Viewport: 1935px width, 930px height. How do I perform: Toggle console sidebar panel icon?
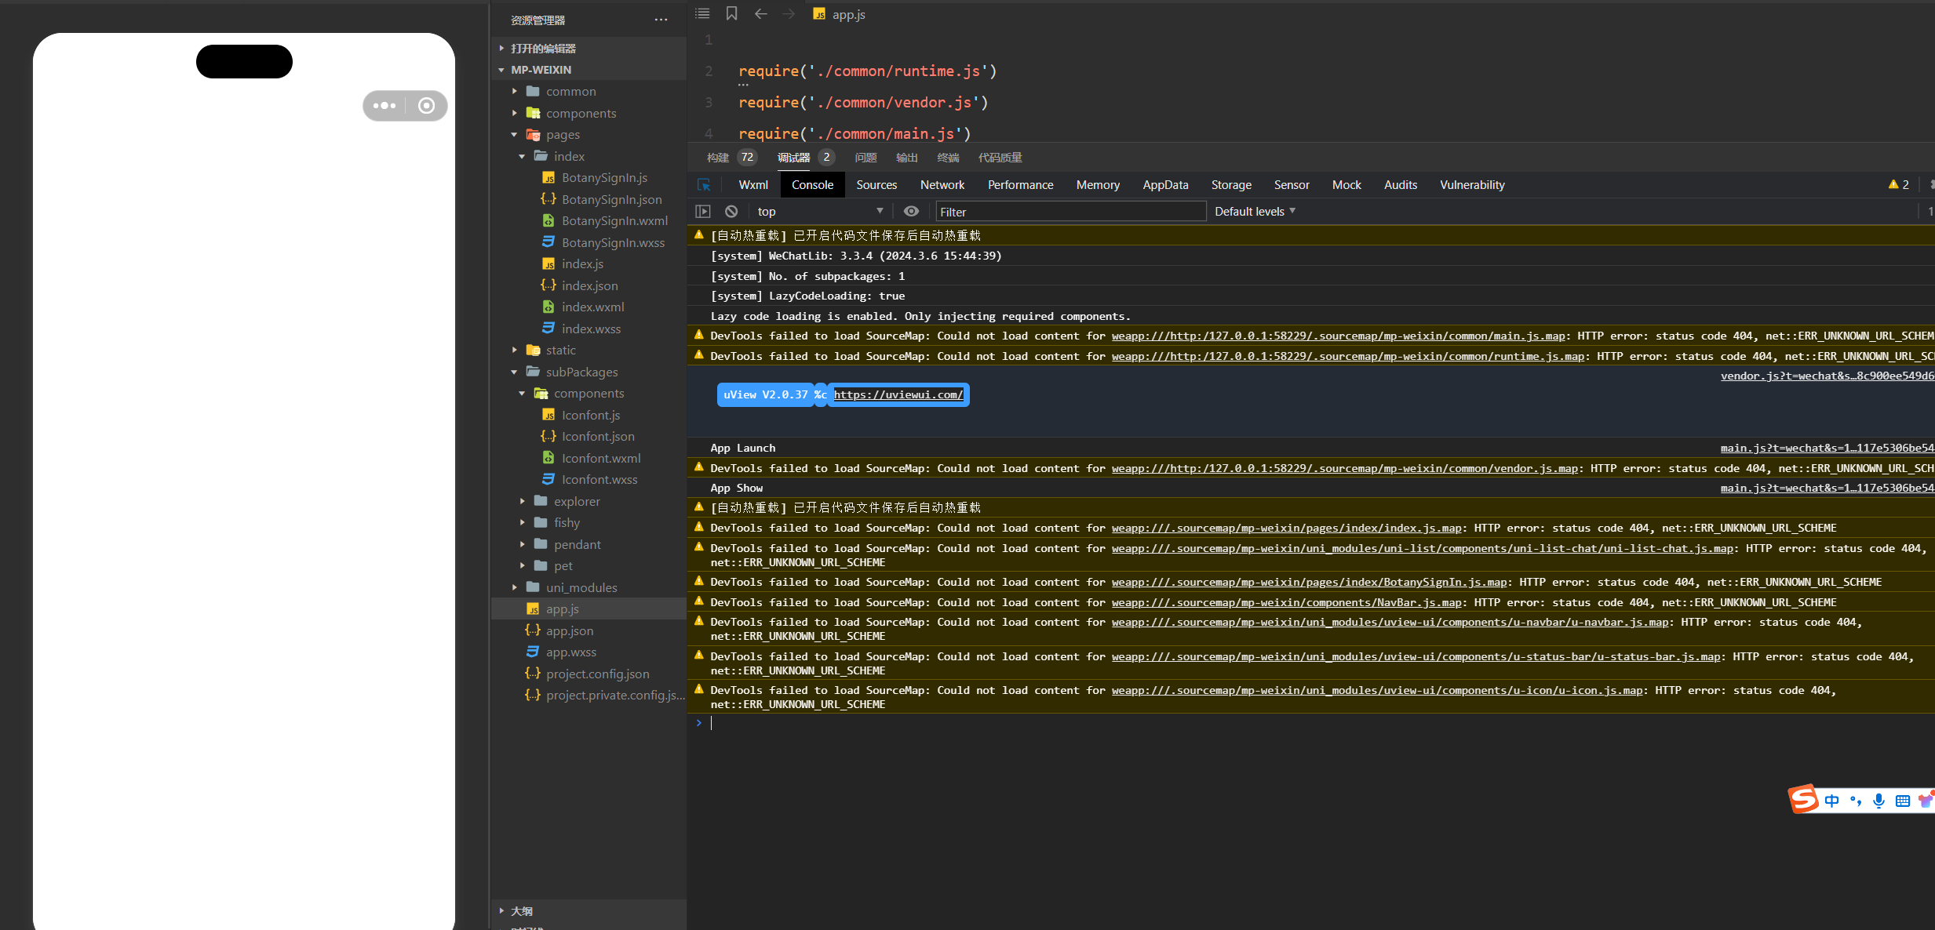coord(703,212)
